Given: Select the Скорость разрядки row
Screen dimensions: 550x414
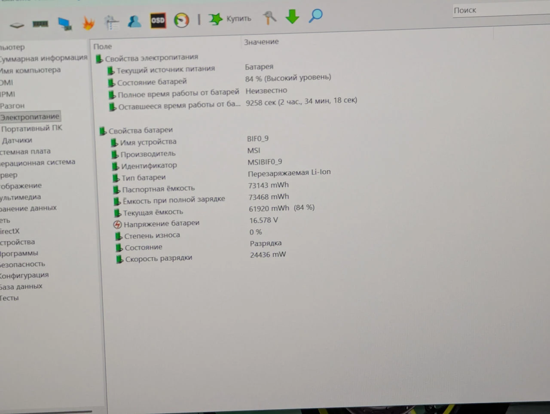Looking at the screenshot, I should tap(159, 259).
